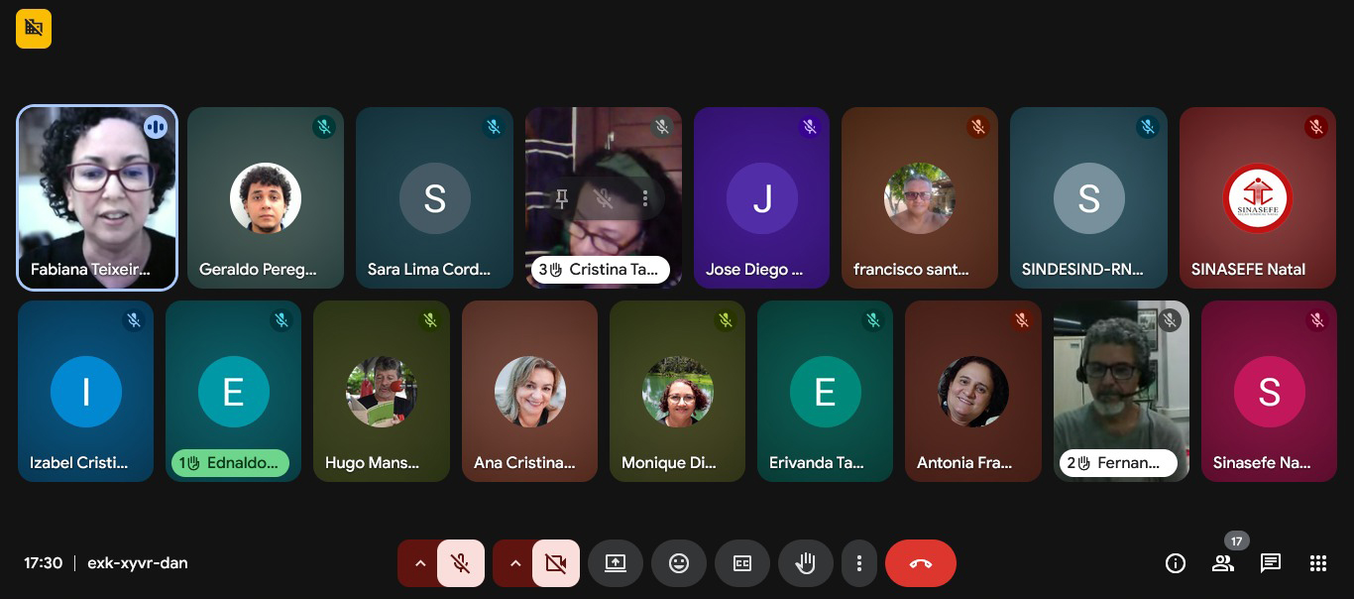Click Geraldo Pereg... profile avatar
This screenshot has width=1354, height=599.
(266, 198)
